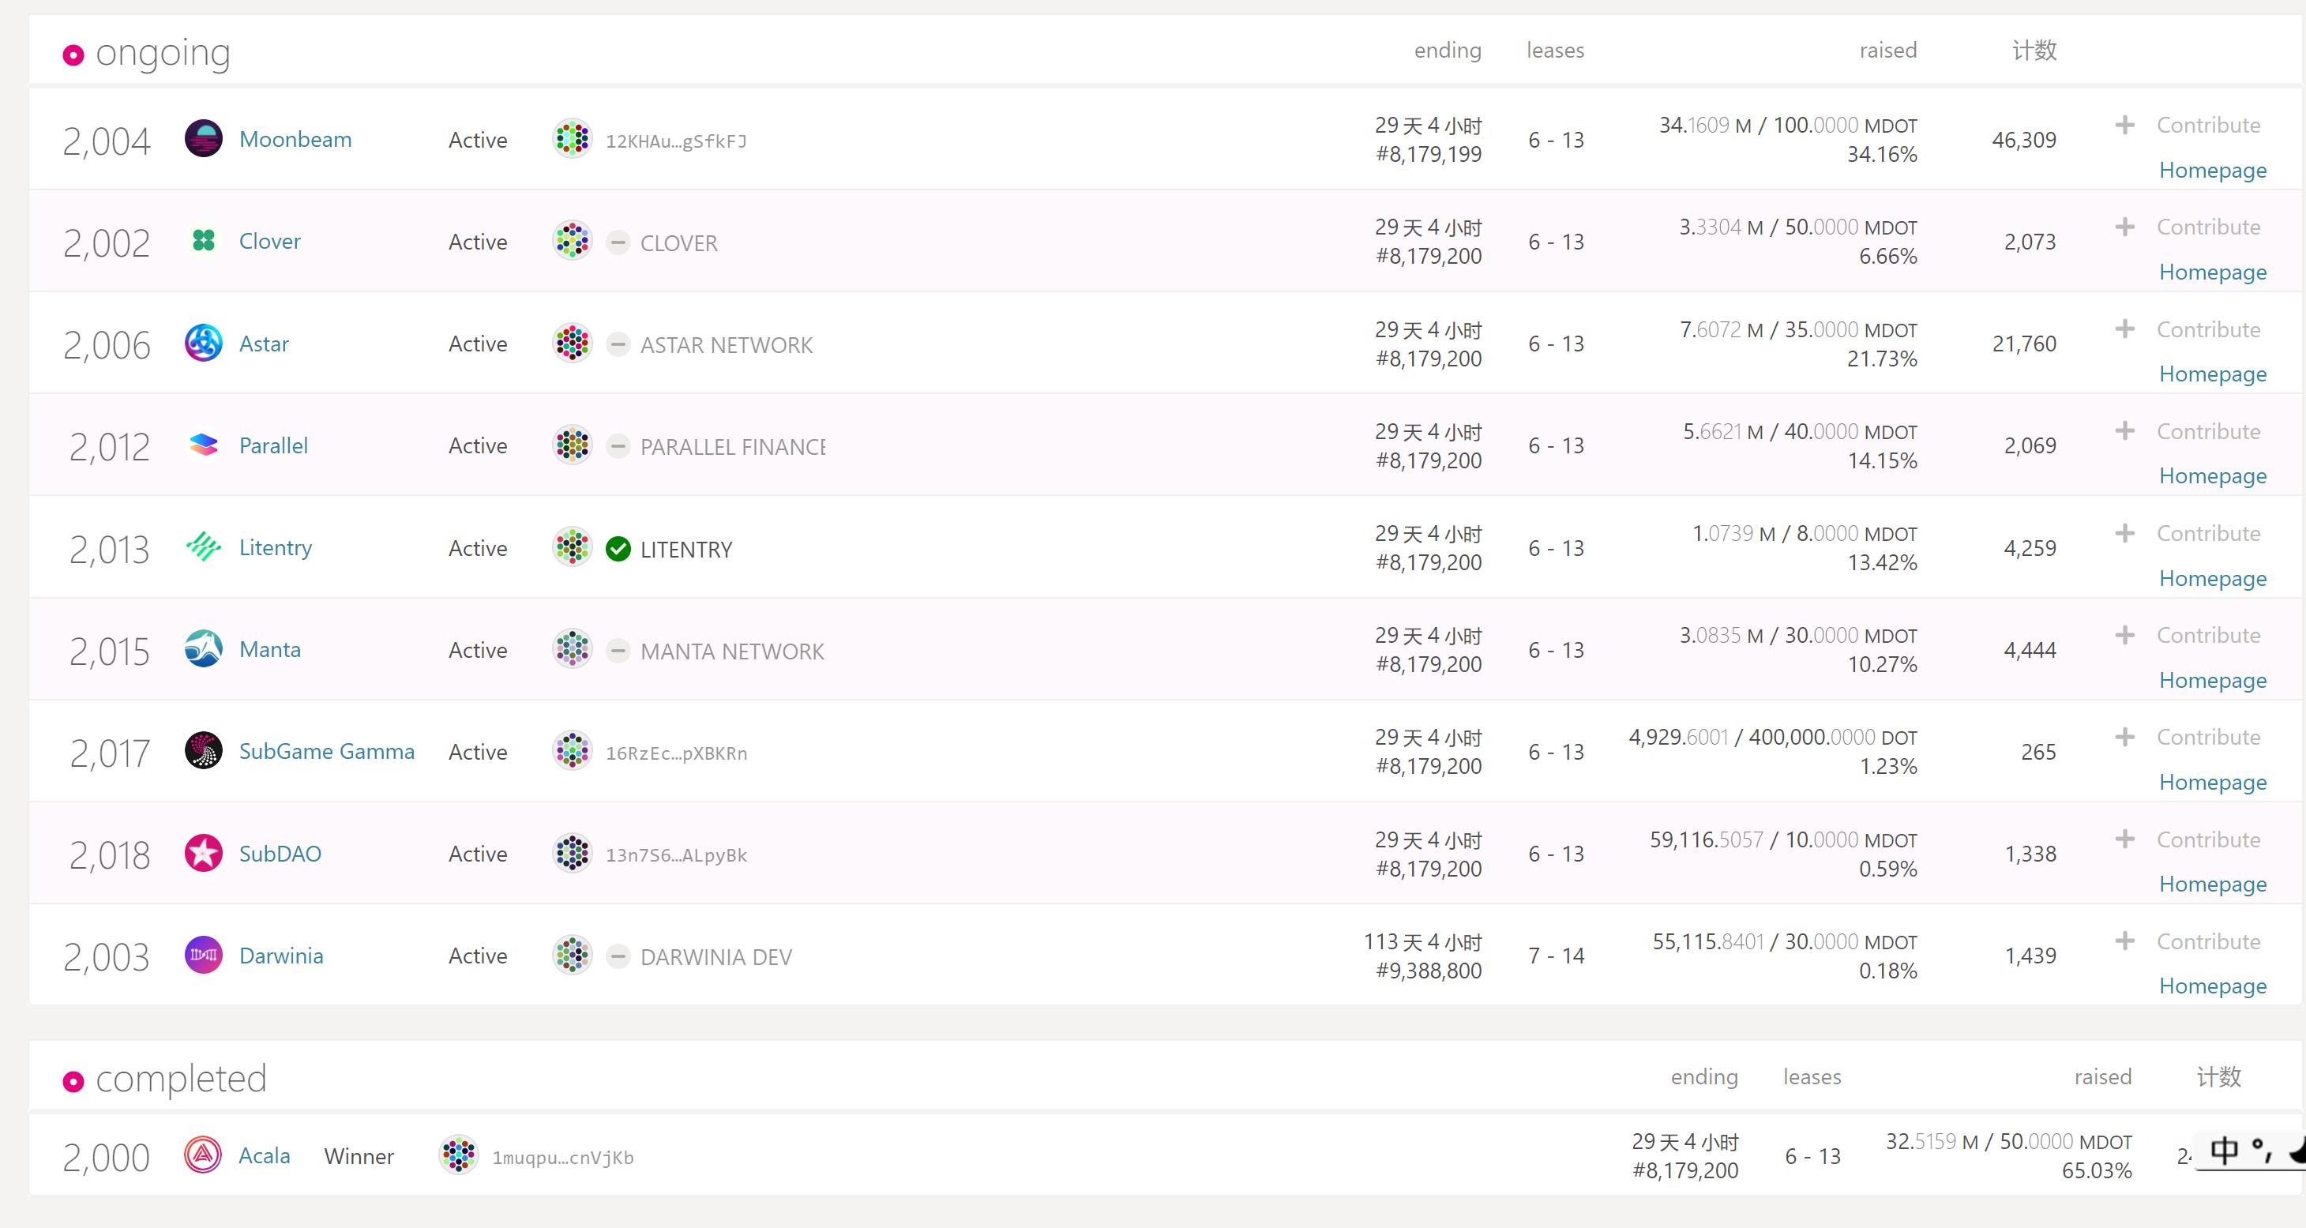Screen dimensions: 2306x1228
Task: Click the identity badge next to CLOVER
Action: click(618, 242)
